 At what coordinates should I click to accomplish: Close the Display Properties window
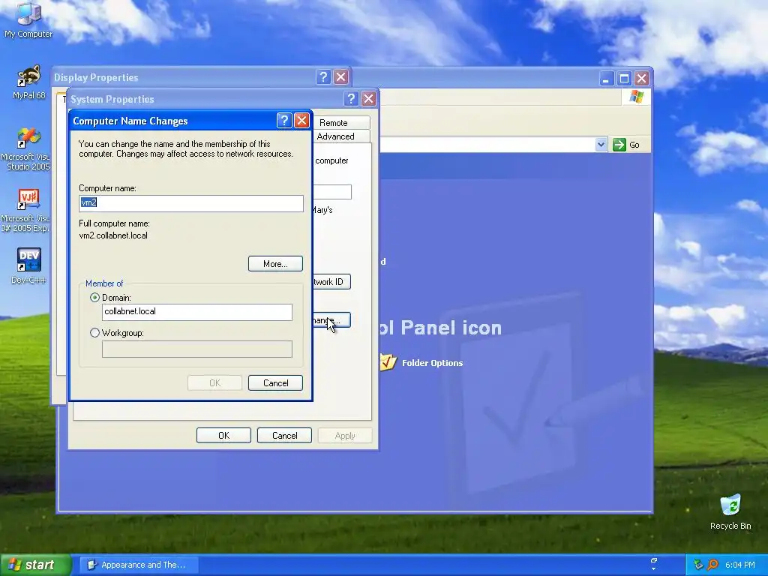point(341,77)
